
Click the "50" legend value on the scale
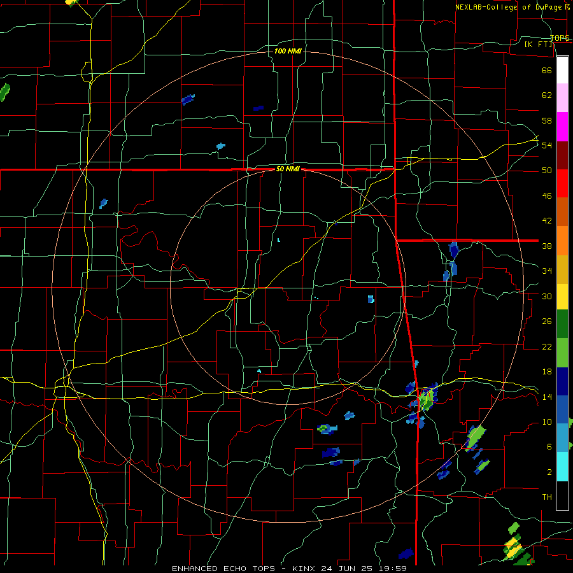point(547,171)
